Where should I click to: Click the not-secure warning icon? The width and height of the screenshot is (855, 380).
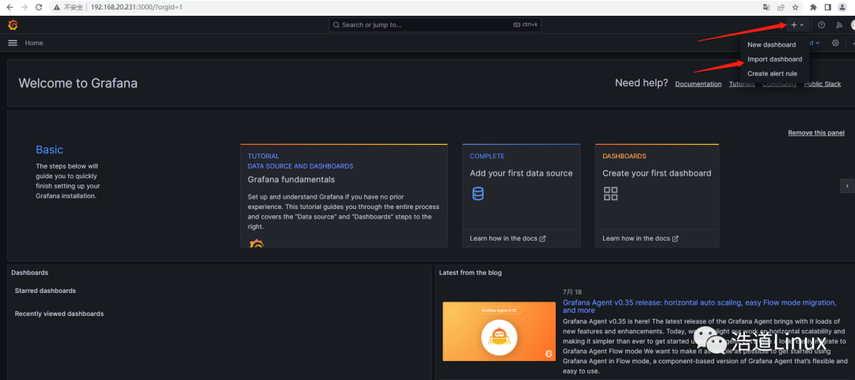tap(57, 8)
